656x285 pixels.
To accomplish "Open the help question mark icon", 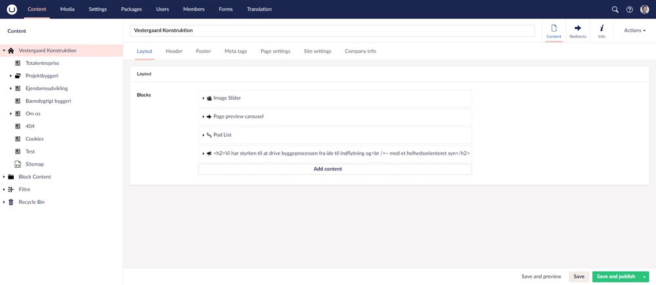I will (630, 10).
